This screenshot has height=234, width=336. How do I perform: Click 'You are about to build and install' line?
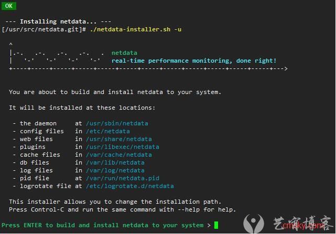coord(115,92)
